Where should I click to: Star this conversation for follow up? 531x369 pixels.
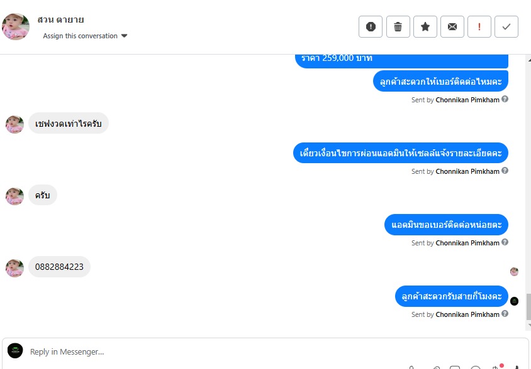(x=425, y=27)
